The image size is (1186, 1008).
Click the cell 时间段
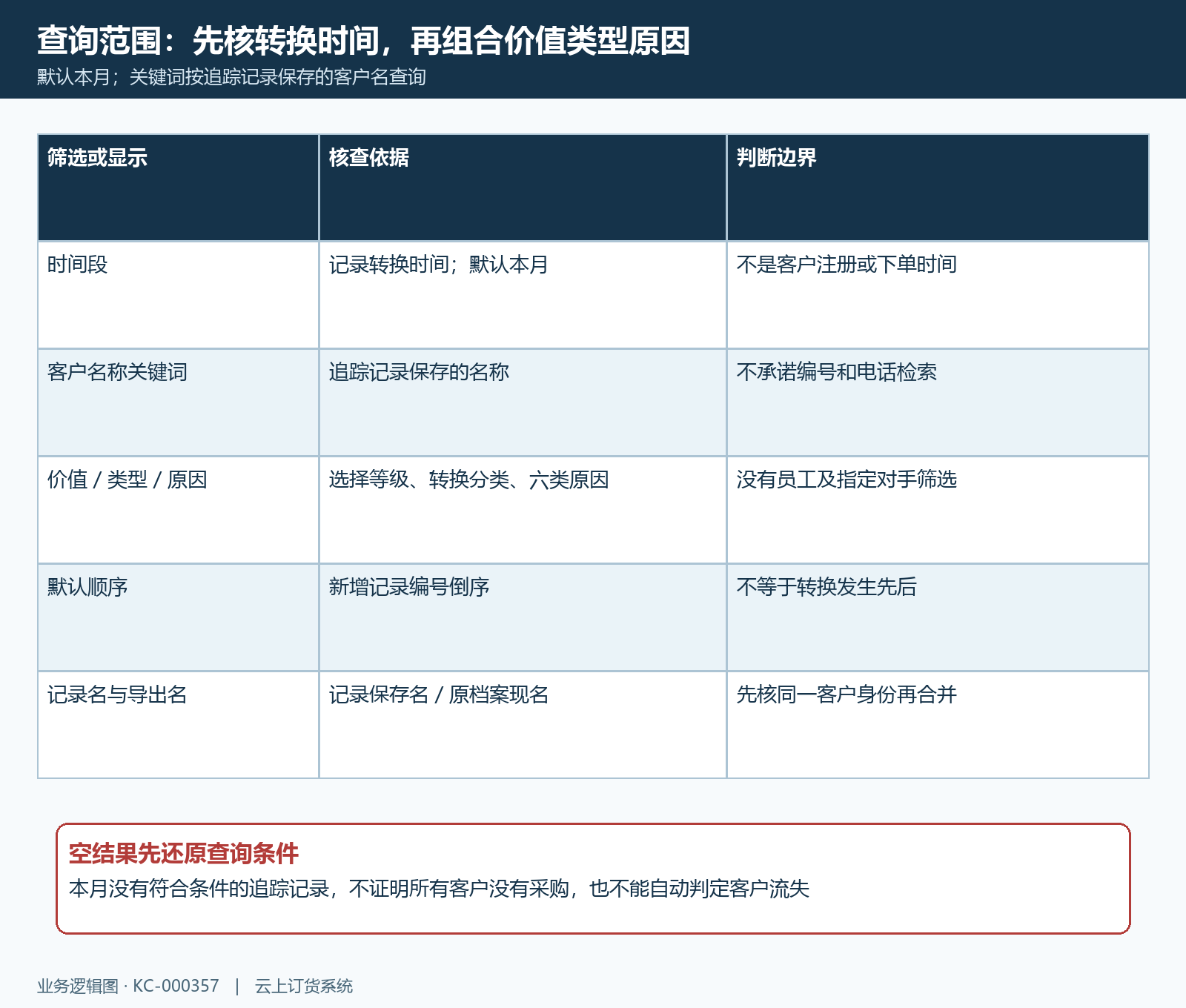(x=178, y=295)
